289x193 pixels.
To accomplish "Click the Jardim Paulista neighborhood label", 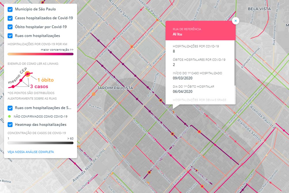I will (115, 88).
